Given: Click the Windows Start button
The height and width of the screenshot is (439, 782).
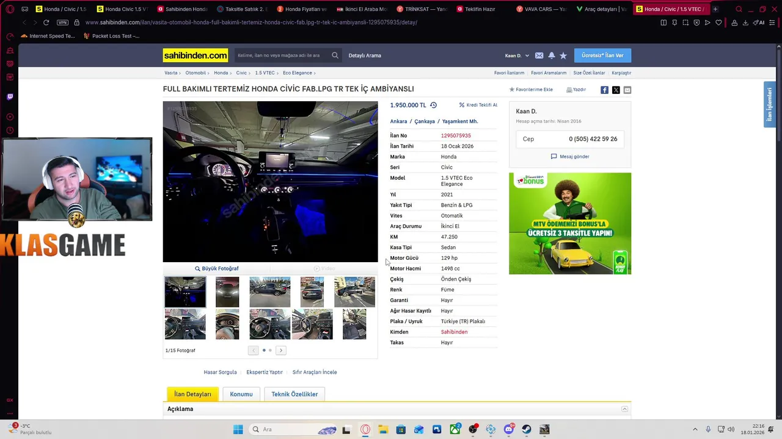Looking at the screenshot, I should 238,429.
